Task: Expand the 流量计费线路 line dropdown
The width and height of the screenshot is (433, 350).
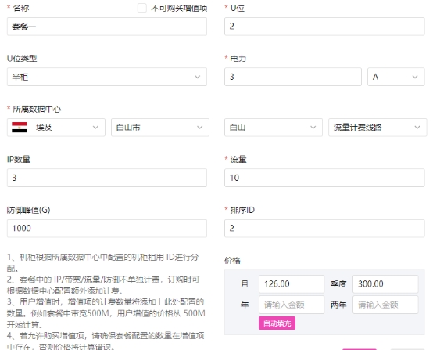Action: tap(378, 128)
